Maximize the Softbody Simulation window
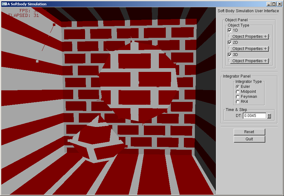 274,4
